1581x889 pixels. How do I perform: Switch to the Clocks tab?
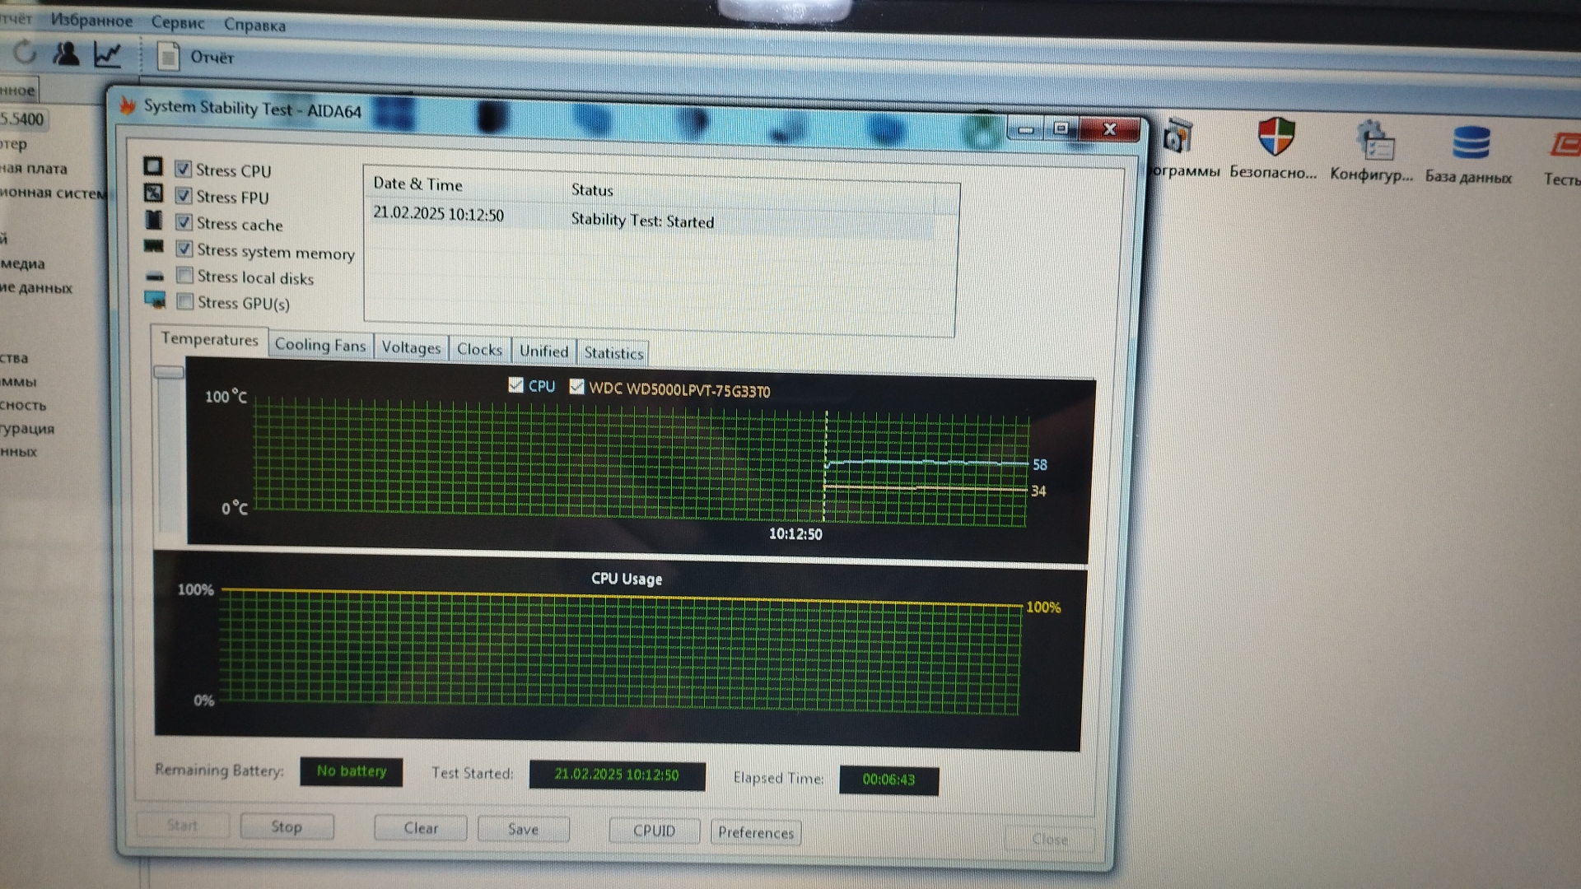[x=479, y=350]
